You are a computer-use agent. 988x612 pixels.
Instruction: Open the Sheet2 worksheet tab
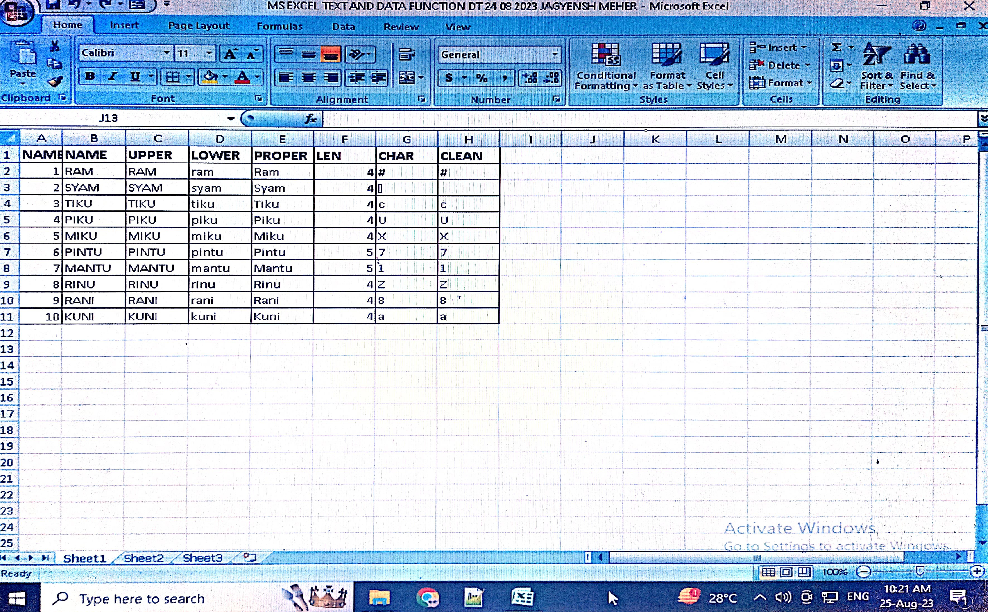pyautogui.click(x=143, y=558)
